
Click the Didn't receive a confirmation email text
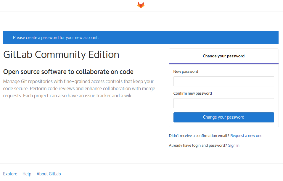(x=199, y=135)
